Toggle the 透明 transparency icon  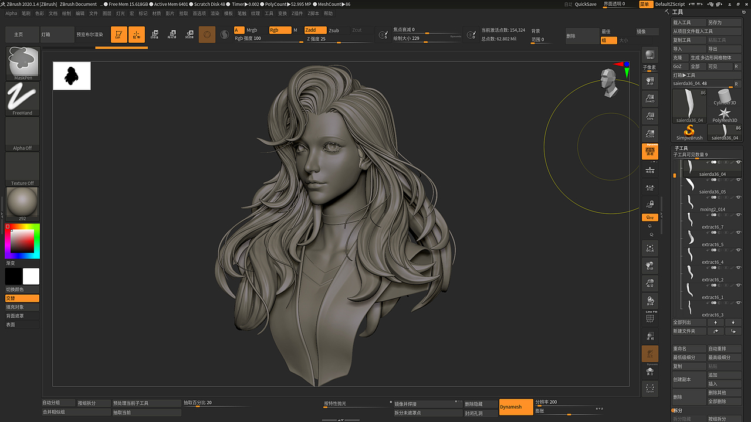click(x=649, y=336)
